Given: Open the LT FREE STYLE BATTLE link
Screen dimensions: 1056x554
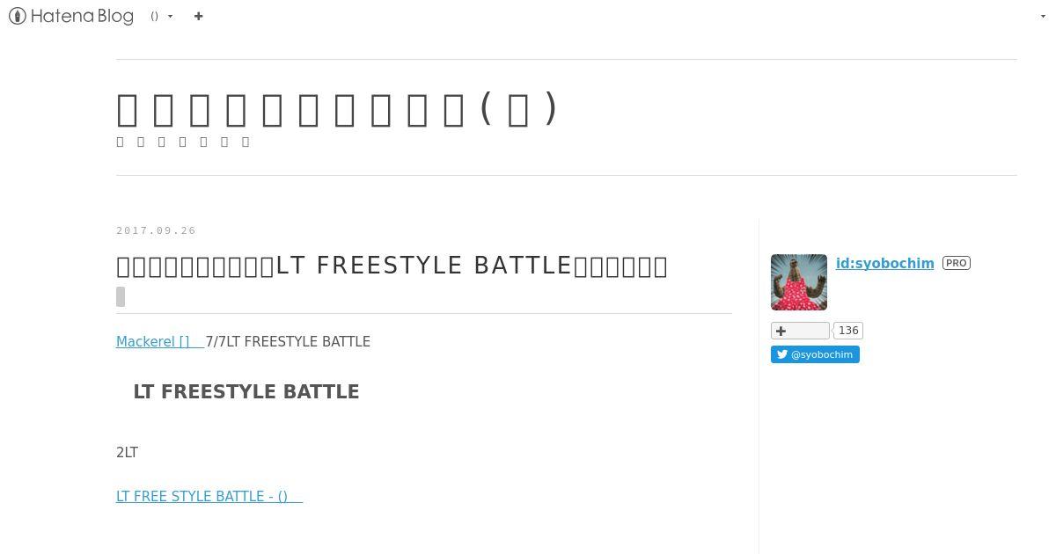Looking at the screenshot, I should pyautogui.click(x=209, y=496).
